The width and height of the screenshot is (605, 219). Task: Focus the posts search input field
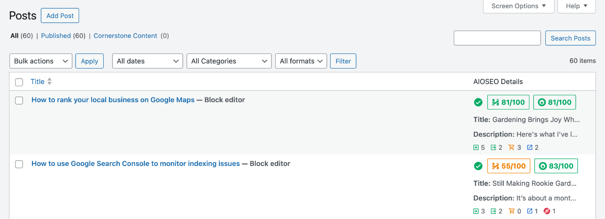[497, 38]
